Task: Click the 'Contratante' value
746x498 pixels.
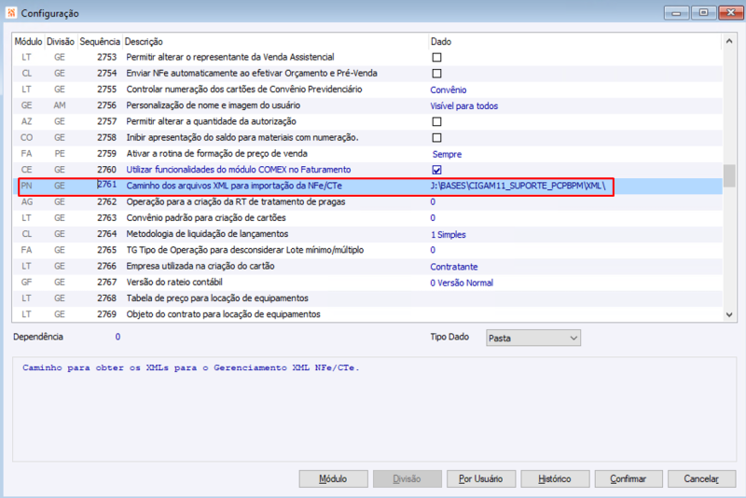Action: click(x=454, y=267)
